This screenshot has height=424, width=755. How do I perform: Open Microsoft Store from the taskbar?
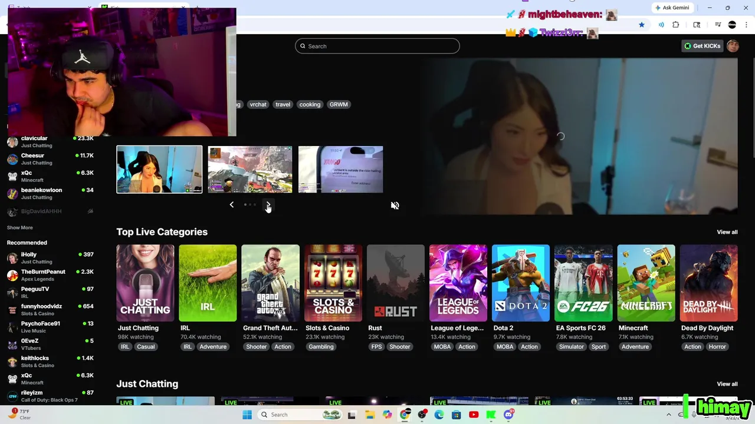coord(456,415)
